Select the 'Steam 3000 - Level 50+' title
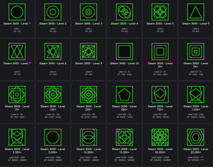The width and height of the screenshot is (213, 167). point(196,65)
